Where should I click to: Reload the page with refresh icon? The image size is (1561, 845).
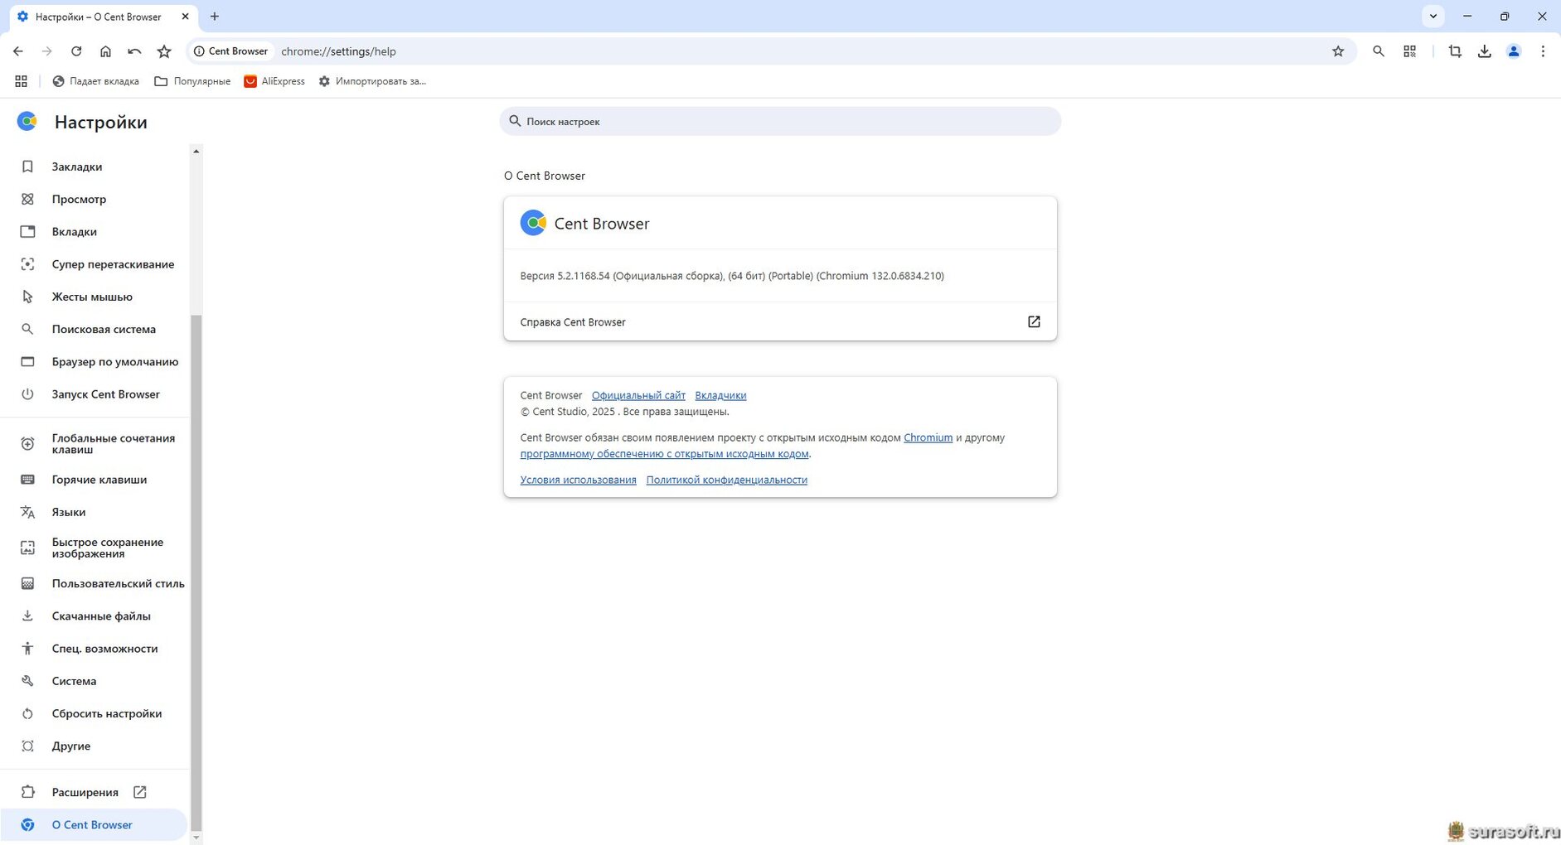76,51
